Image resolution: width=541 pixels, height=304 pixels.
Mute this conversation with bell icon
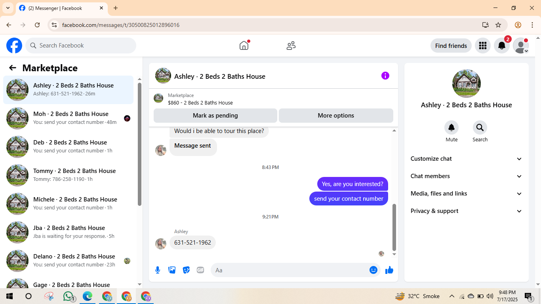451,127
